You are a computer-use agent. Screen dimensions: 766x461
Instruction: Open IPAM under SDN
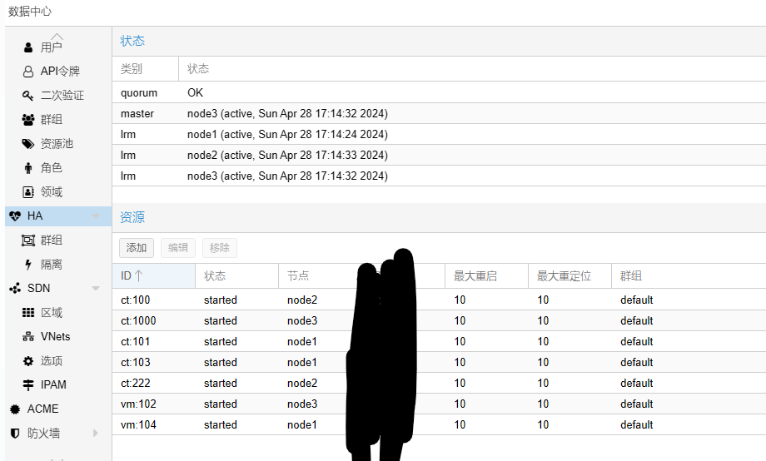[x=53, y=385]
